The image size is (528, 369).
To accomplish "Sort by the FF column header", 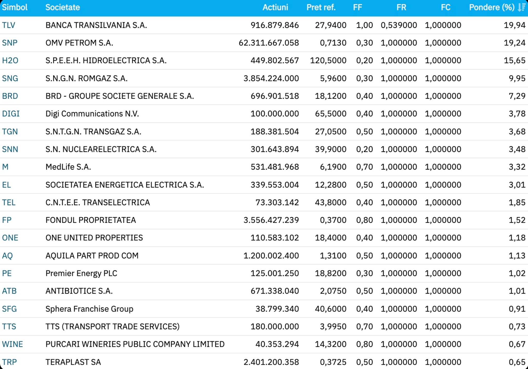I will click(x=358, y=7).
